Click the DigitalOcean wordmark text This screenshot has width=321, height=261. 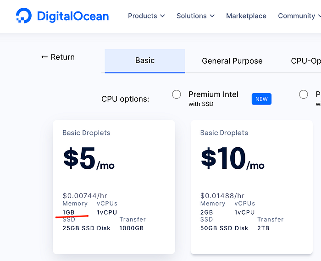coord(73,17)
